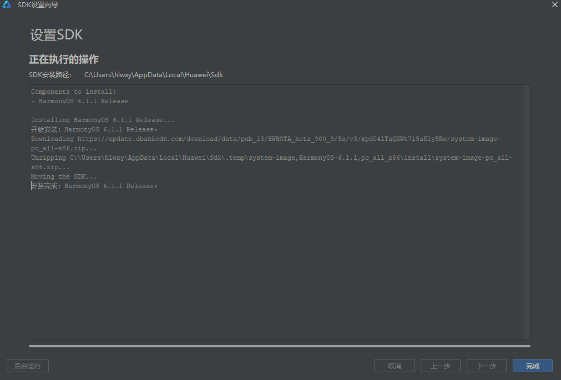Click the log panel vertical scrollbar
Viewport: 561px width, 380px height.
click(x=527, y=212)
